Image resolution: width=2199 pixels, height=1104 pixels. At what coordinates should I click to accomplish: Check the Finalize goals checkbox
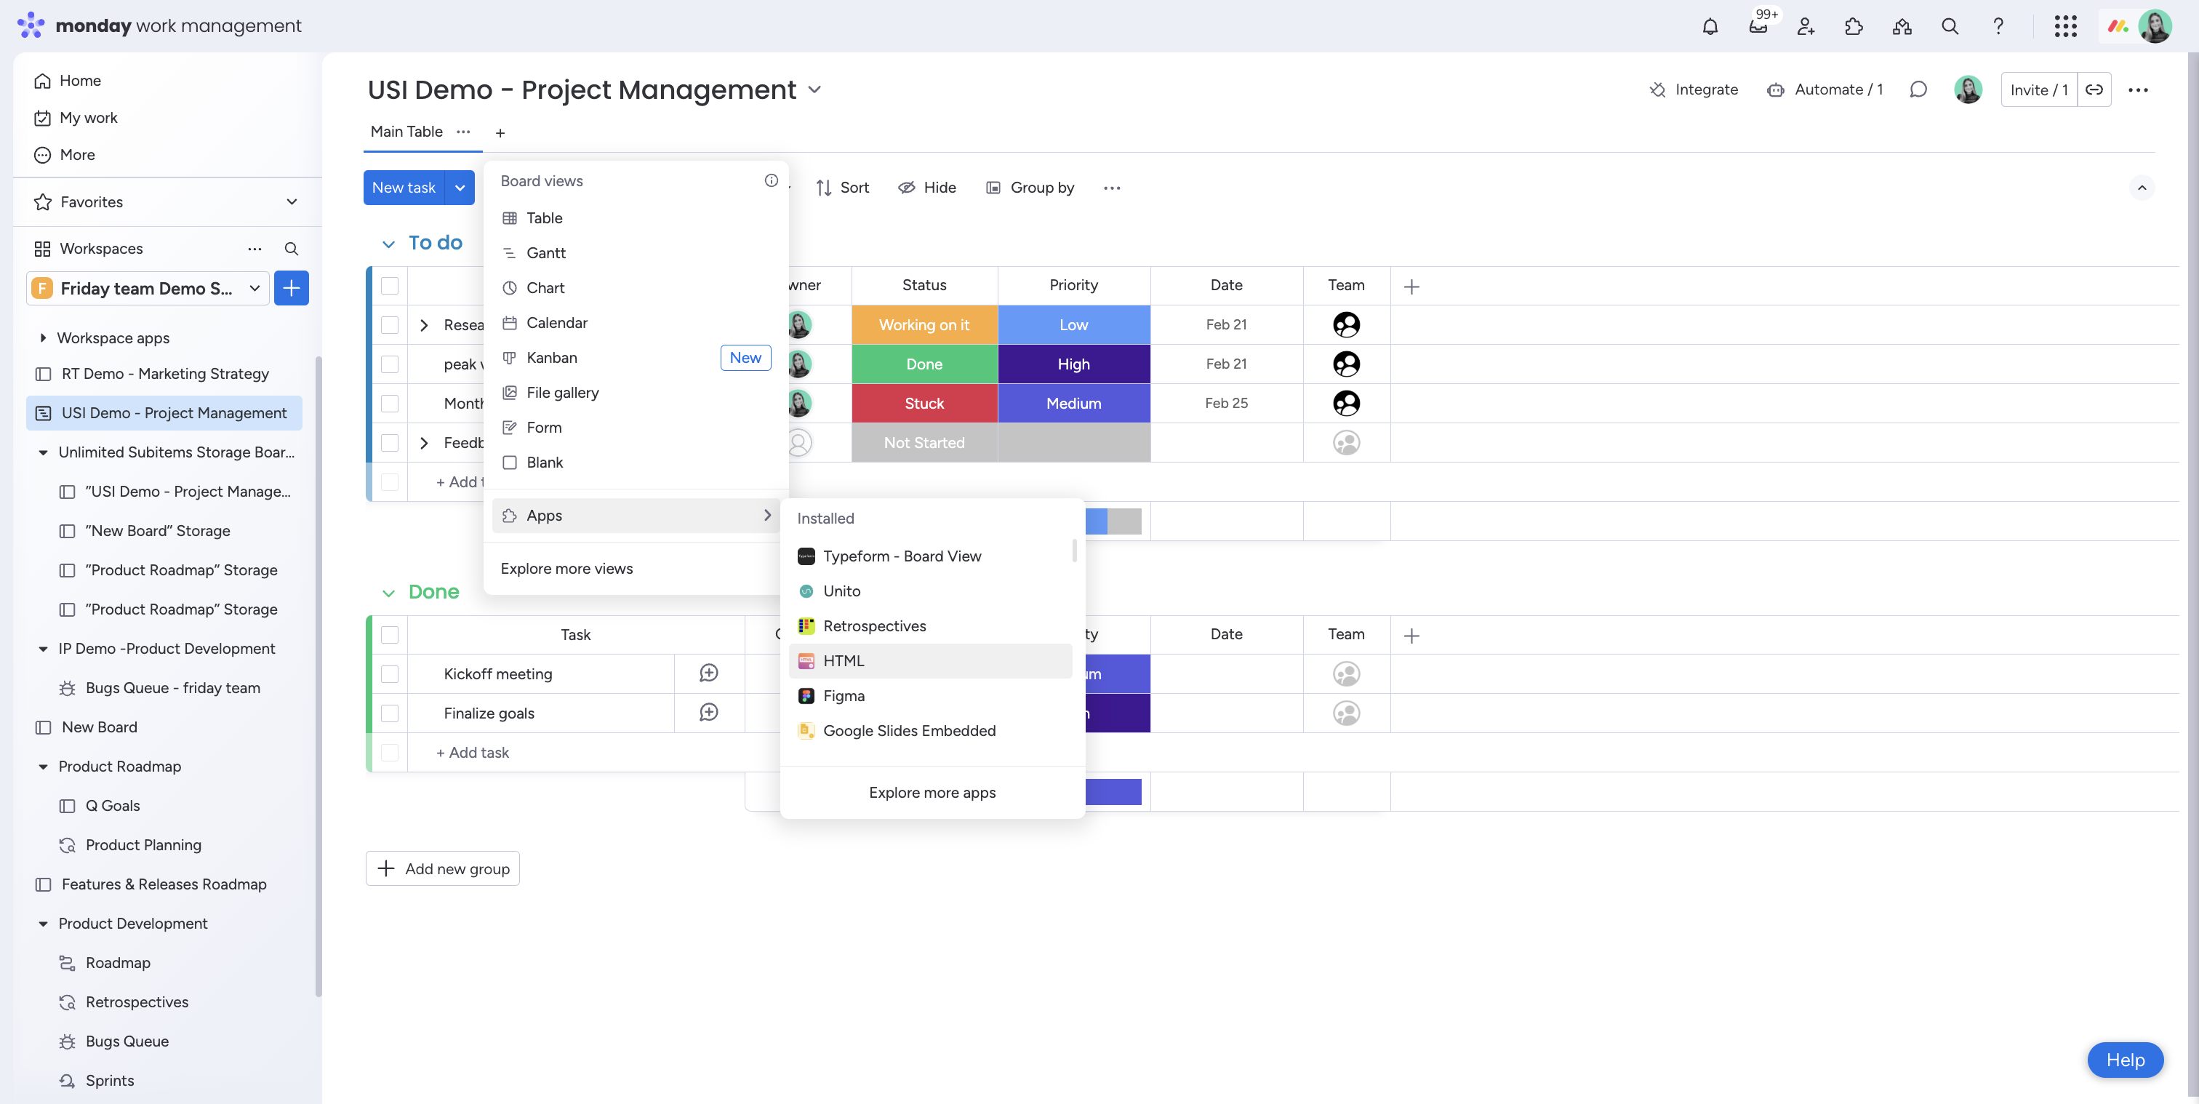[x=390, y=713]
